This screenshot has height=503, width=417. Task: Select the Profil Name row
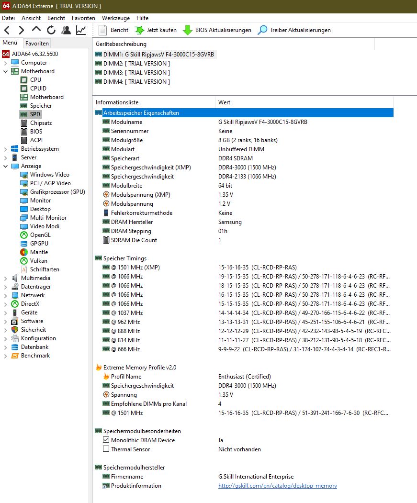(x=244, y=377)
